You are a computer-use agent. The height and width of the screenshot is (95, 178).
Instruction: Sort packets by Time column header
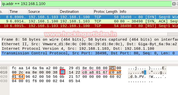(x=18, y=12)
